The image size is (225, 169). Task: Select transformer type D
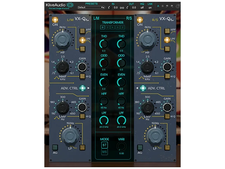tap(102, 27)
